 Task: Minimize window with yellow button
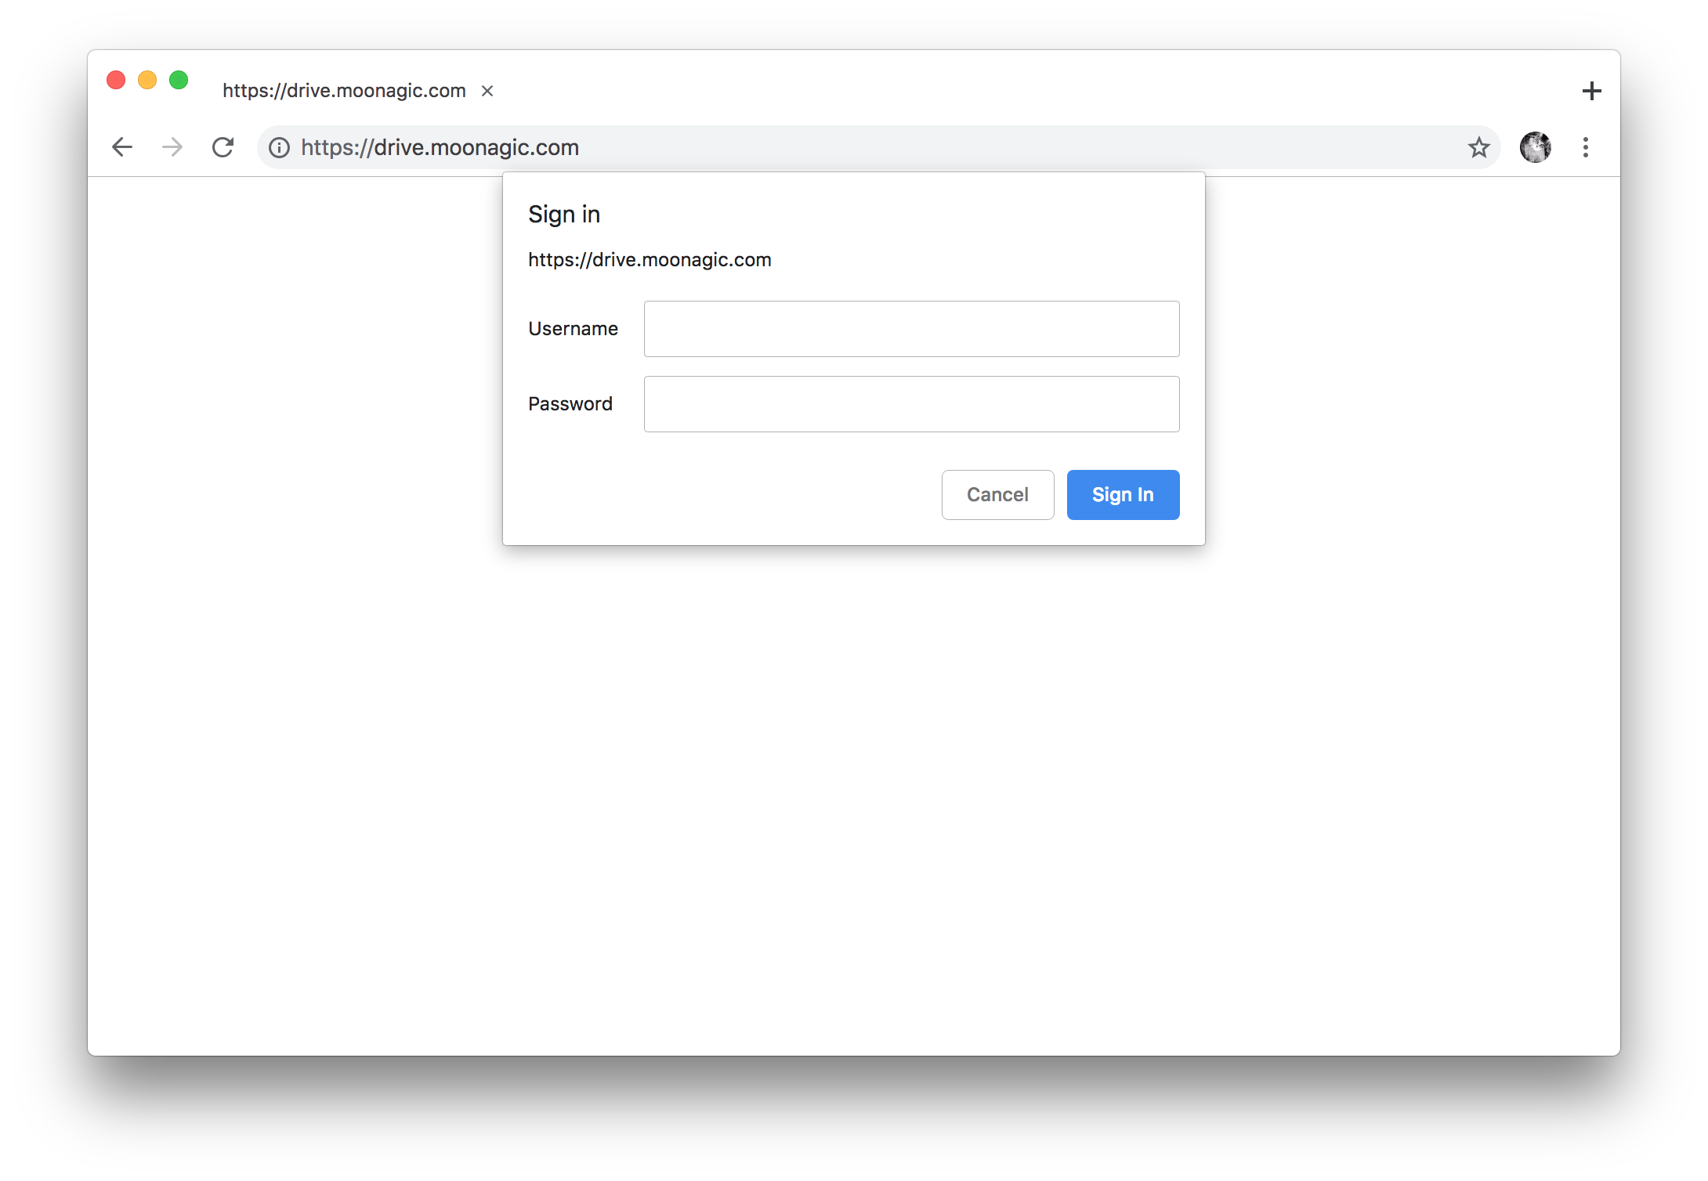(x=147, y=80)
